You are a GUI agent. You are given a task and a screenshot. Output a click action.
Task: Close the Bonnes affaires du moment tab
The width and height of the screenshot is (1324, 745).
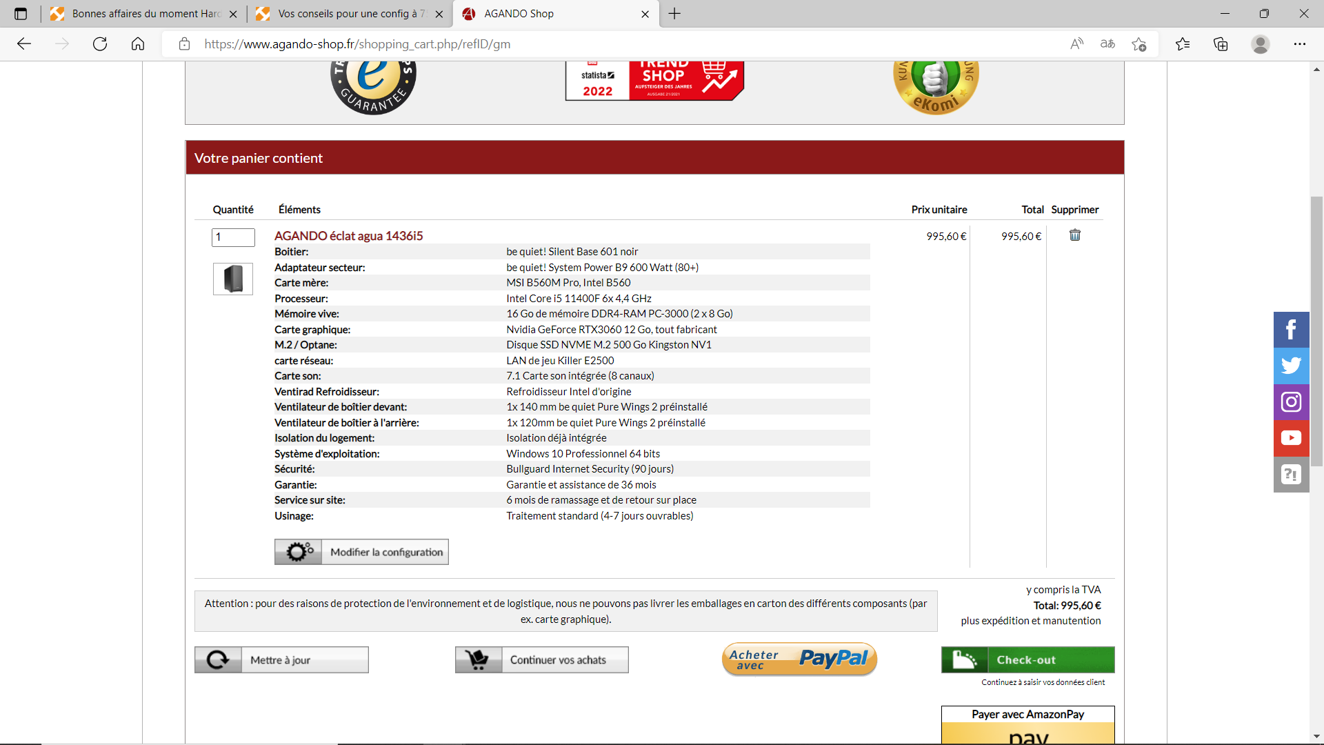233,14
